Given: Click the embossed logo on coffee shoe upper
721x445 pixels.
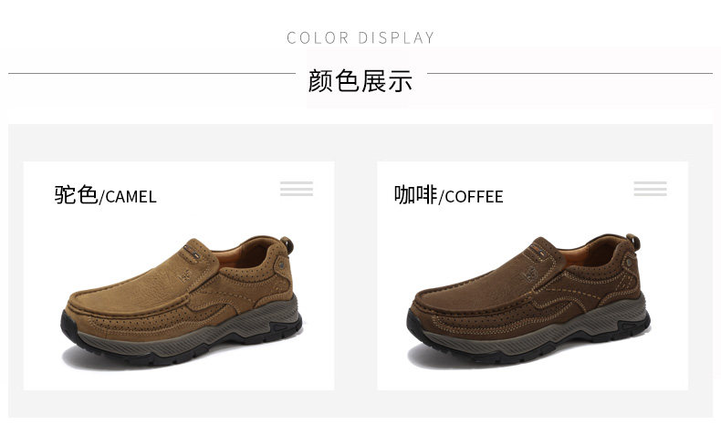Looking at the screenshot, I should pos(529,274).
